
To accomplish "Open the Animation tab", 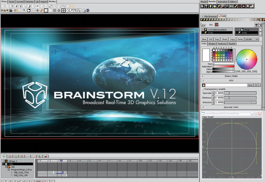I will [x=223, y=2].
